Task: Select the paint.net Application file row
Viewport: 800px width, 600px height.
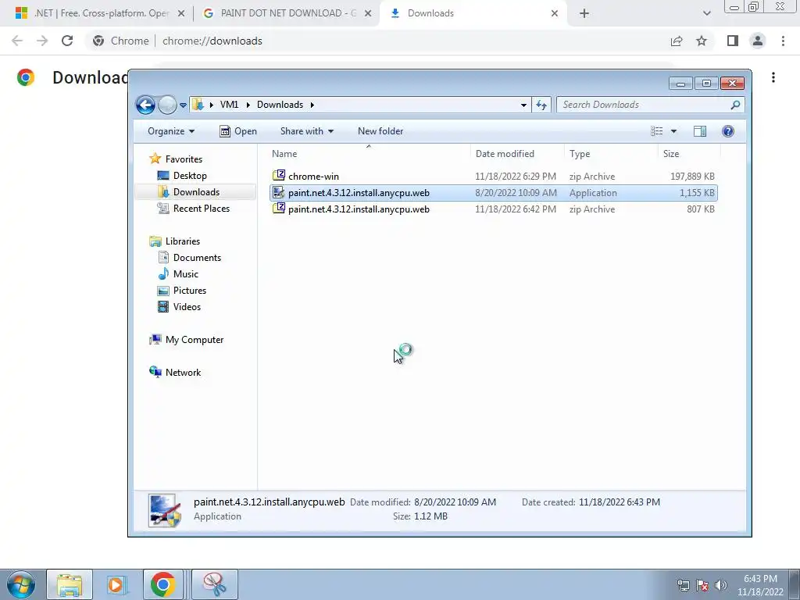Action: click(494, 193)
